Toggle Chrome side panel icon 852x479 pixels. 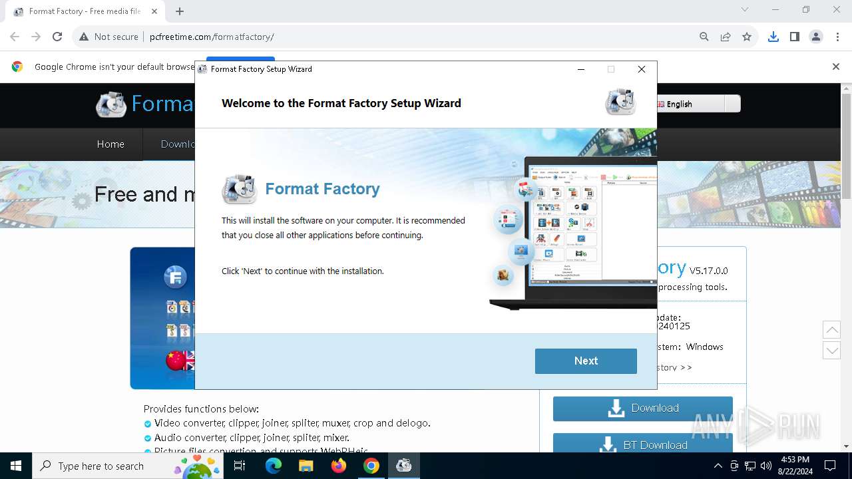[x=795, y=37]
